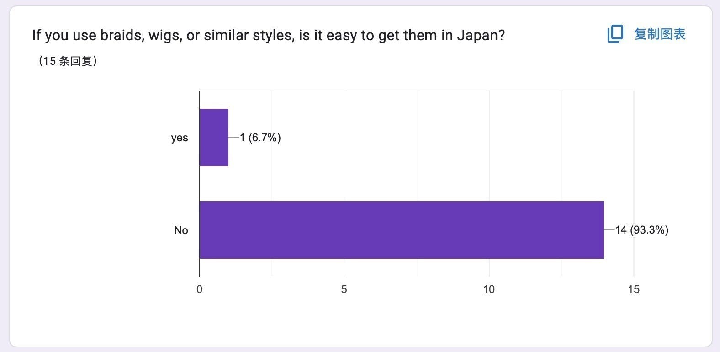
Task: Click the black vertical axis between the bars
Action: coord(200,184)
